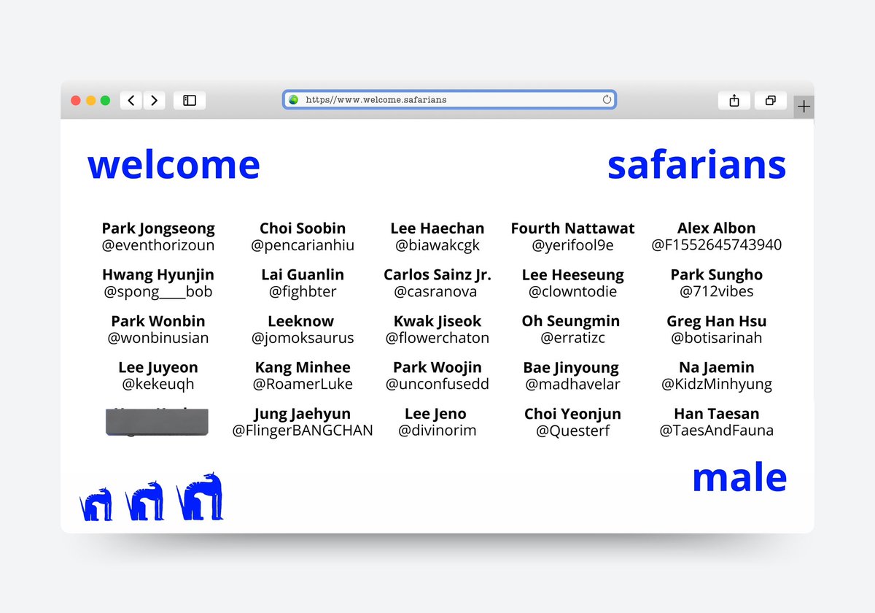Viewport: 875px width, 613px height.
Task: Open handle @spong____bob
Action: click(x=158, y=292)
